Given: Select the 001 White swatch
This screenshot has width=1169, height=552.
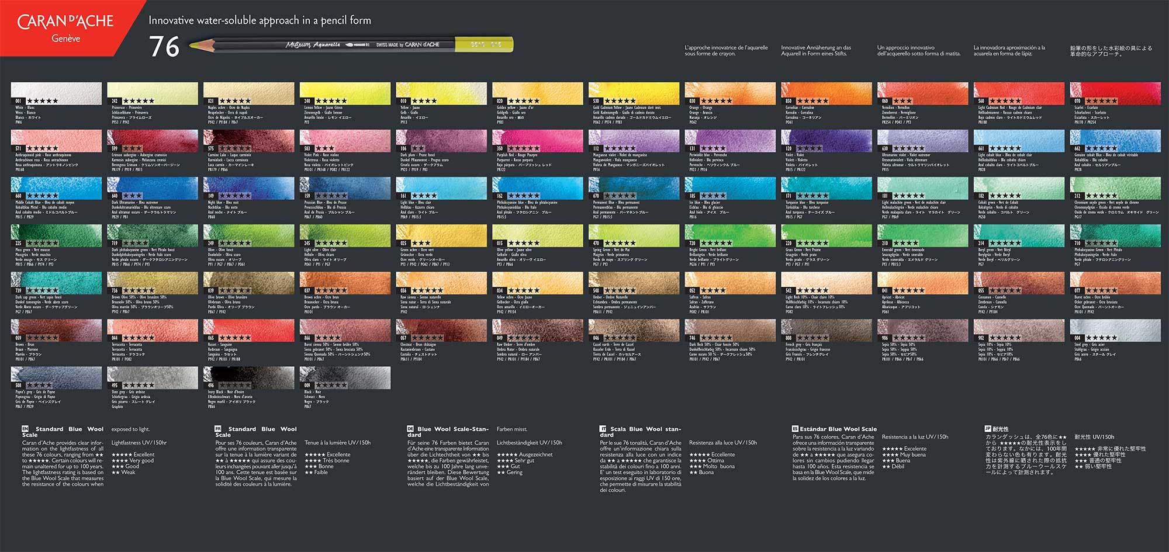Looking at the screenshot, I should tap(56, 93).
